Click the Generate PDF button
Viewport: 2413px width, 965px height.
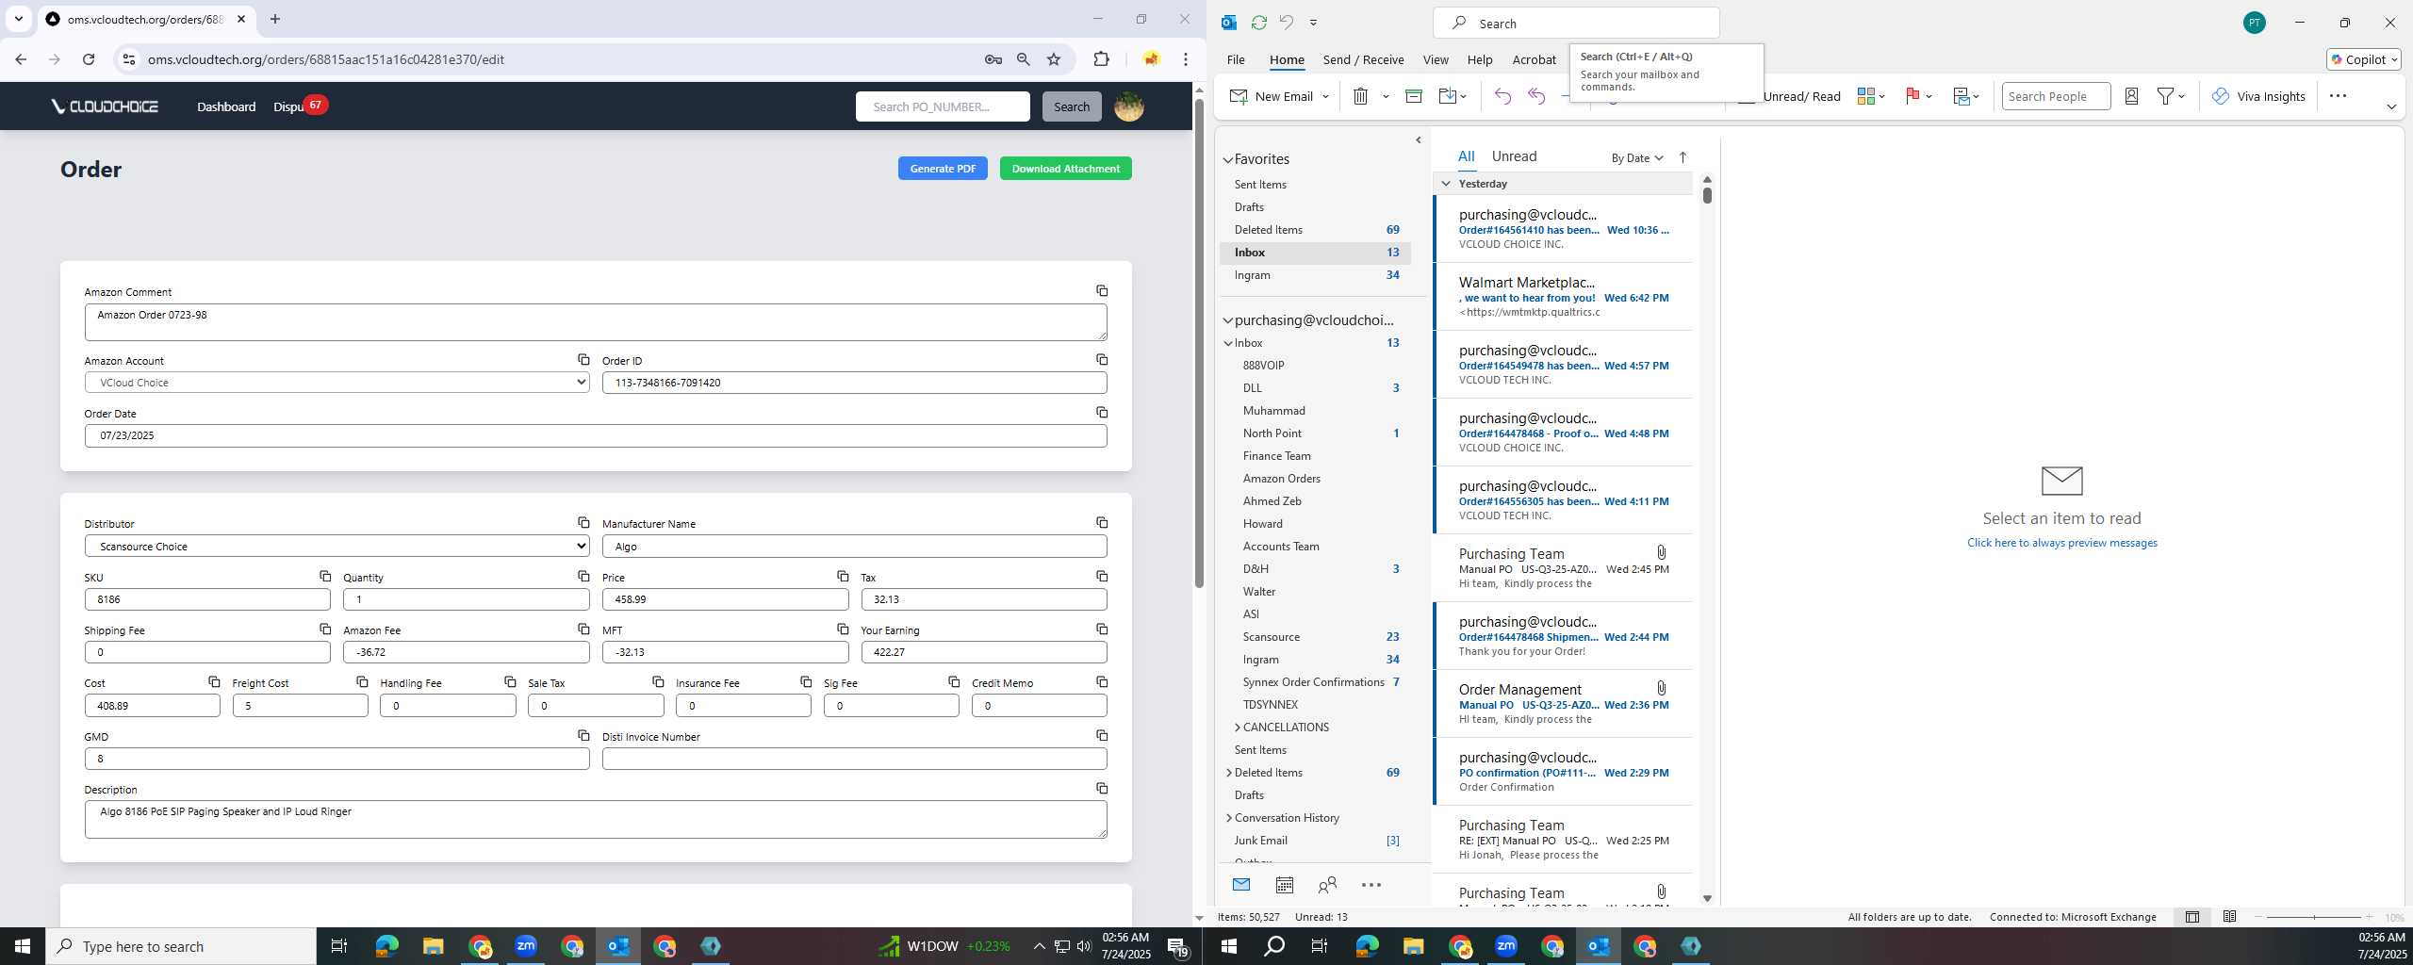coord(943,169)
